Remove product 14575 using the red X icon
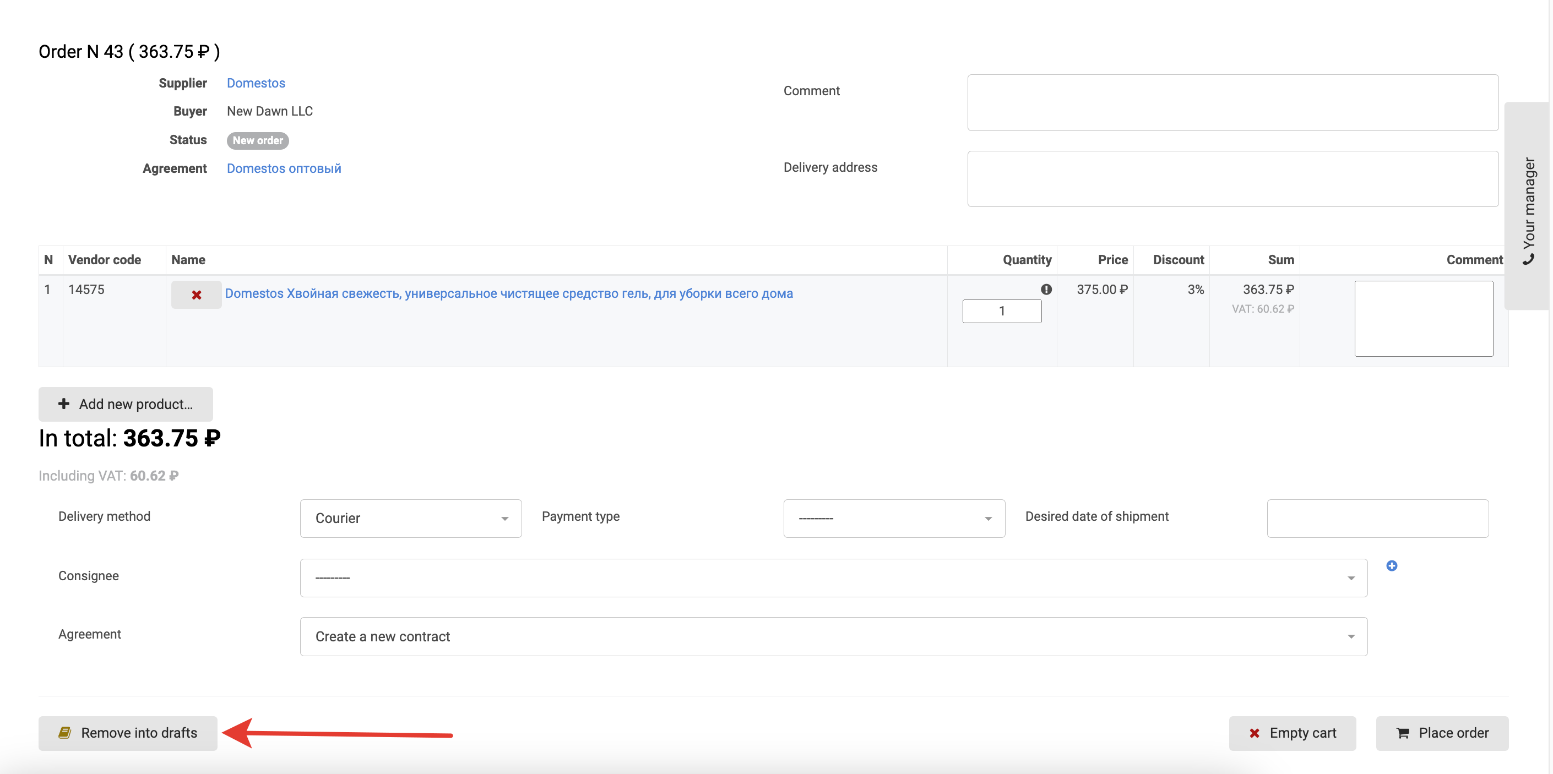 [x=196, y=295]
